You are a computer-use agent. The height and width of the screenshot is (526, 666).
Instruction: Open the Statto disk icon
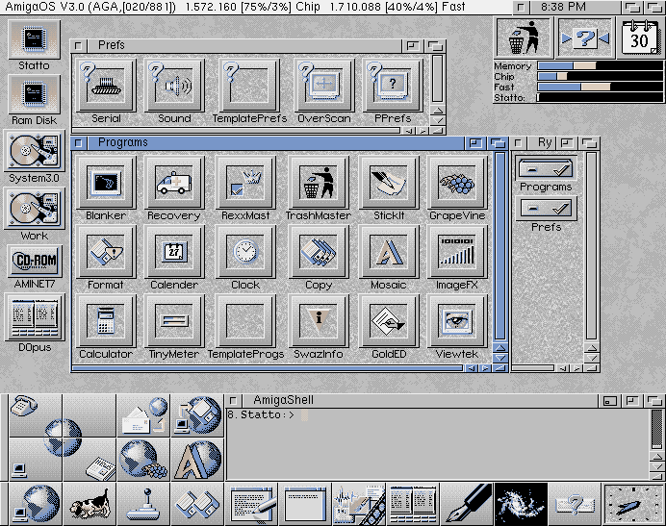[34, 39]
